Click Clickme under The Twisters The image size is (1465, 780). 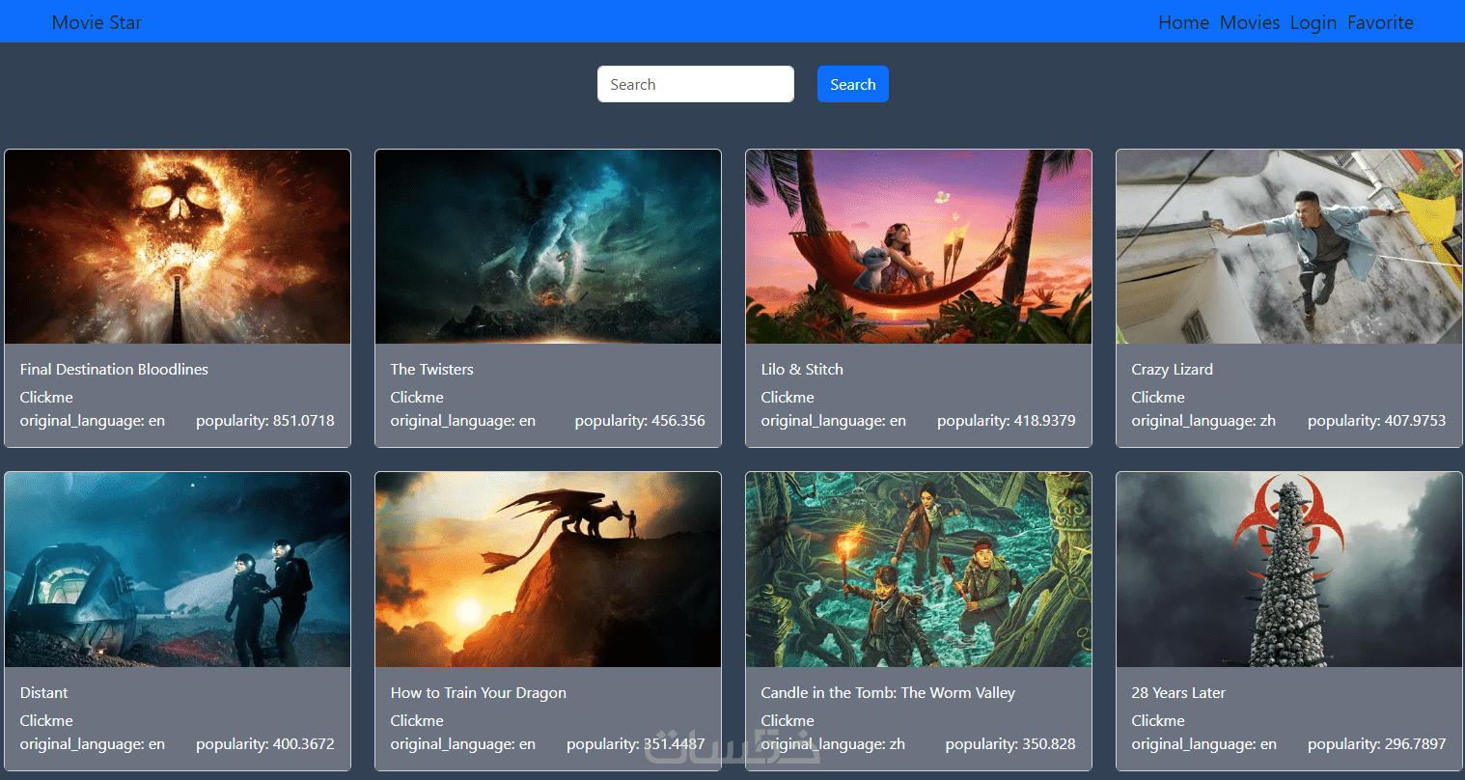point(417,397)
